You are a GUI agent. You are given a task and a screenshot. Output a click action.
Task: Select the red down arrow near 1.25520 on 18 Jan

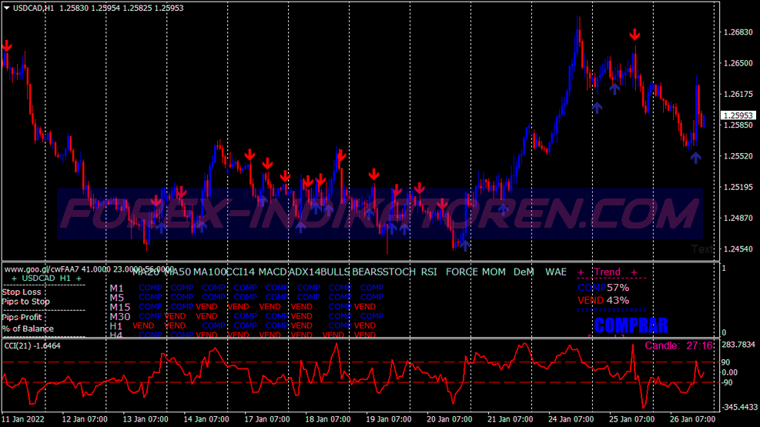click(x=340, y=156)
